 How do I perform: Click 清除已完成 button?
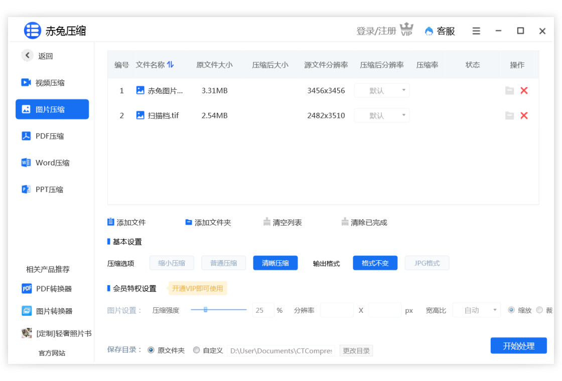point(364,223)
